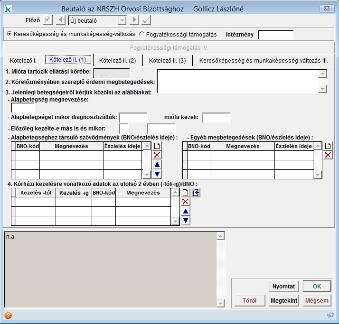This screenshot has width=339, height=324.
Task: Move társuló szövődmények row up
Action: tap(157, 165)
